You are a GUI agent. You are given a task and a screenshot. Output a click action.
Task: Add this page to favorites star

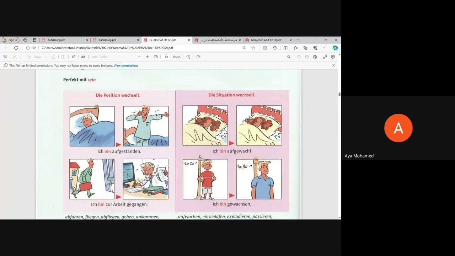coord(253,48)
